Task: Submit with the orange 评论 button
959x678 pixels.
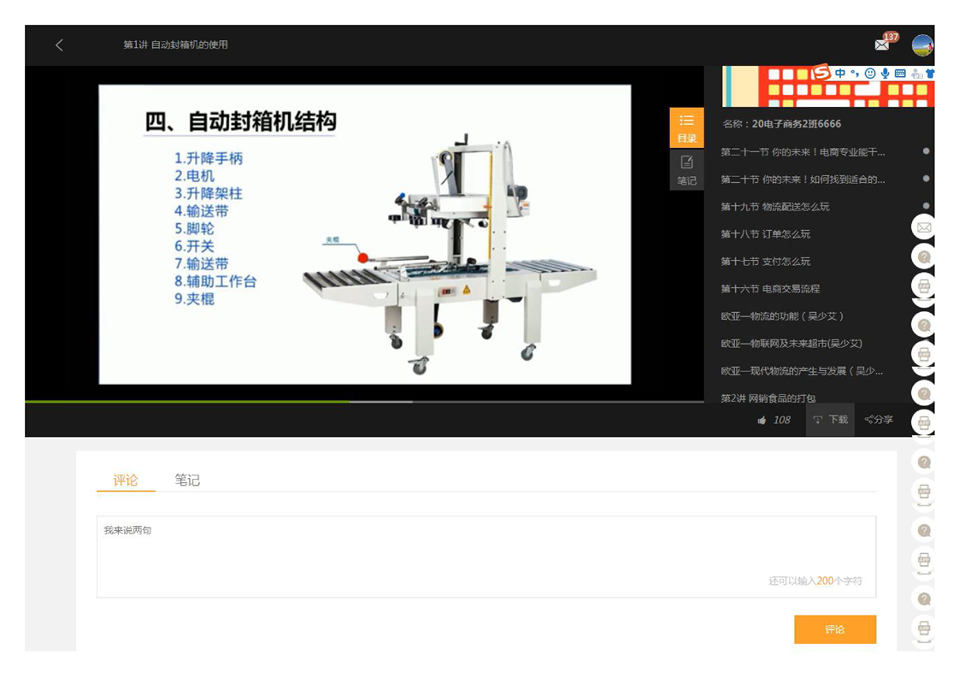Action: pos(834,629)
